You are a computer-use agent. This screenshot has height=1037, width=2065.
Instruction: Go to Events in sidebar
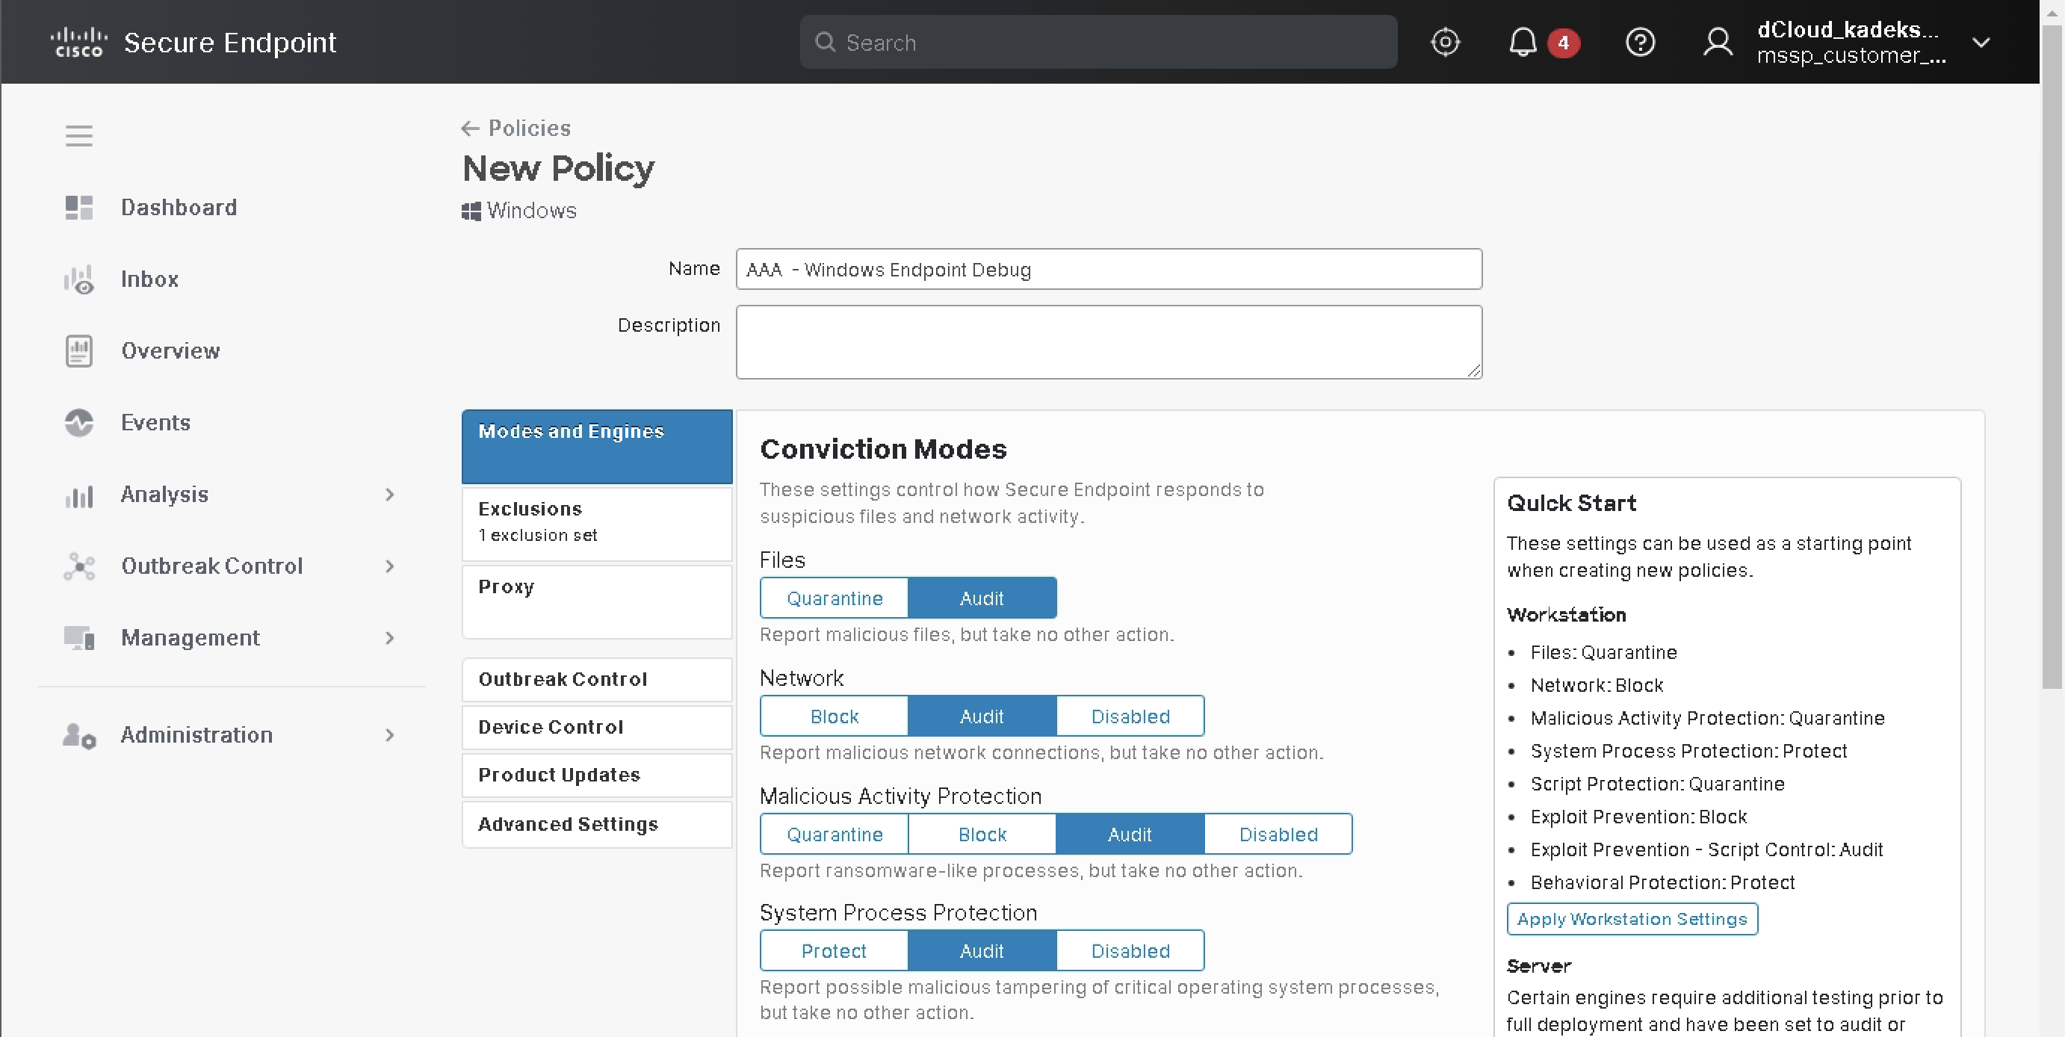(155, 422)
